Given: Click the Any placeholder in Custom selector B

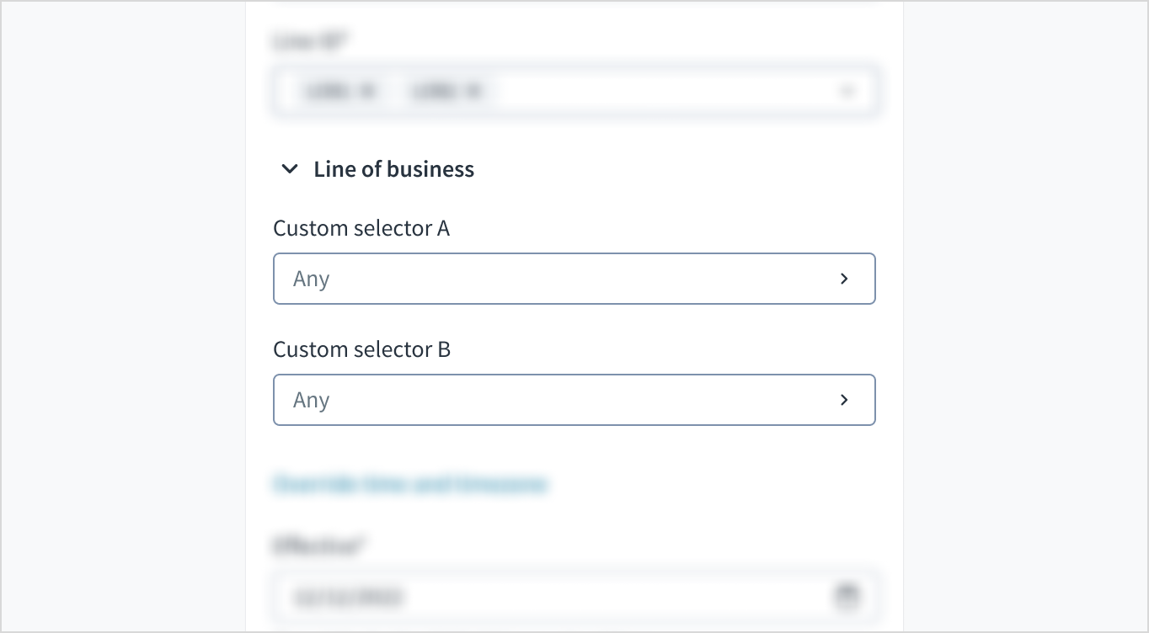Looking at the screenshot, I should click(x=311, y=400).
